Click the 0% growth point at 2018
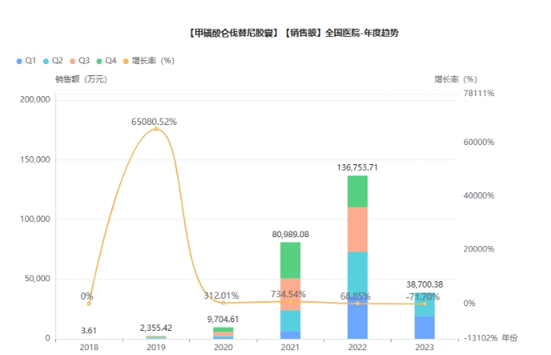Screen dimensions: 551x355 click(x=89, y=303)
